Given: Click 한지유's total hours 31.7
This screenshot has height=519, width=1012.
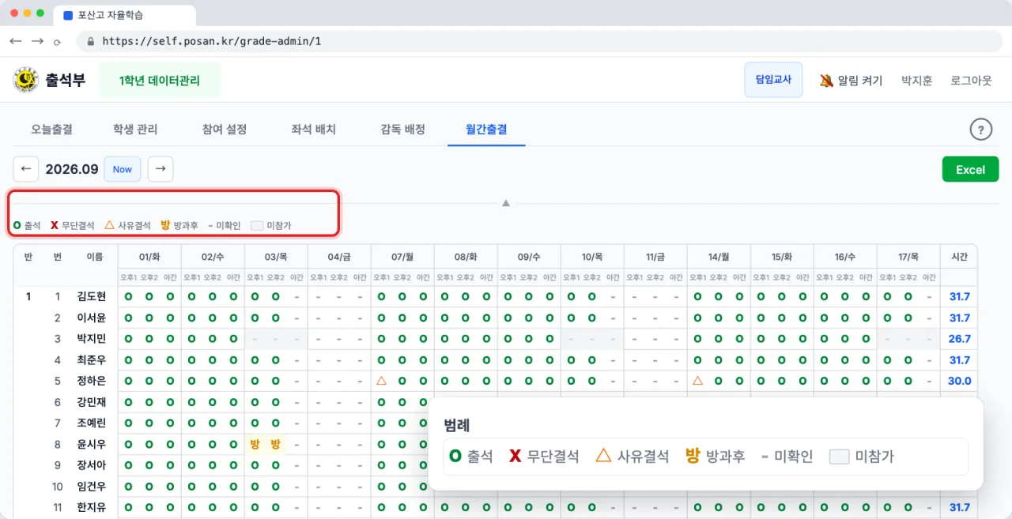Looking at the screenshot, I should [x=959, y=507].
